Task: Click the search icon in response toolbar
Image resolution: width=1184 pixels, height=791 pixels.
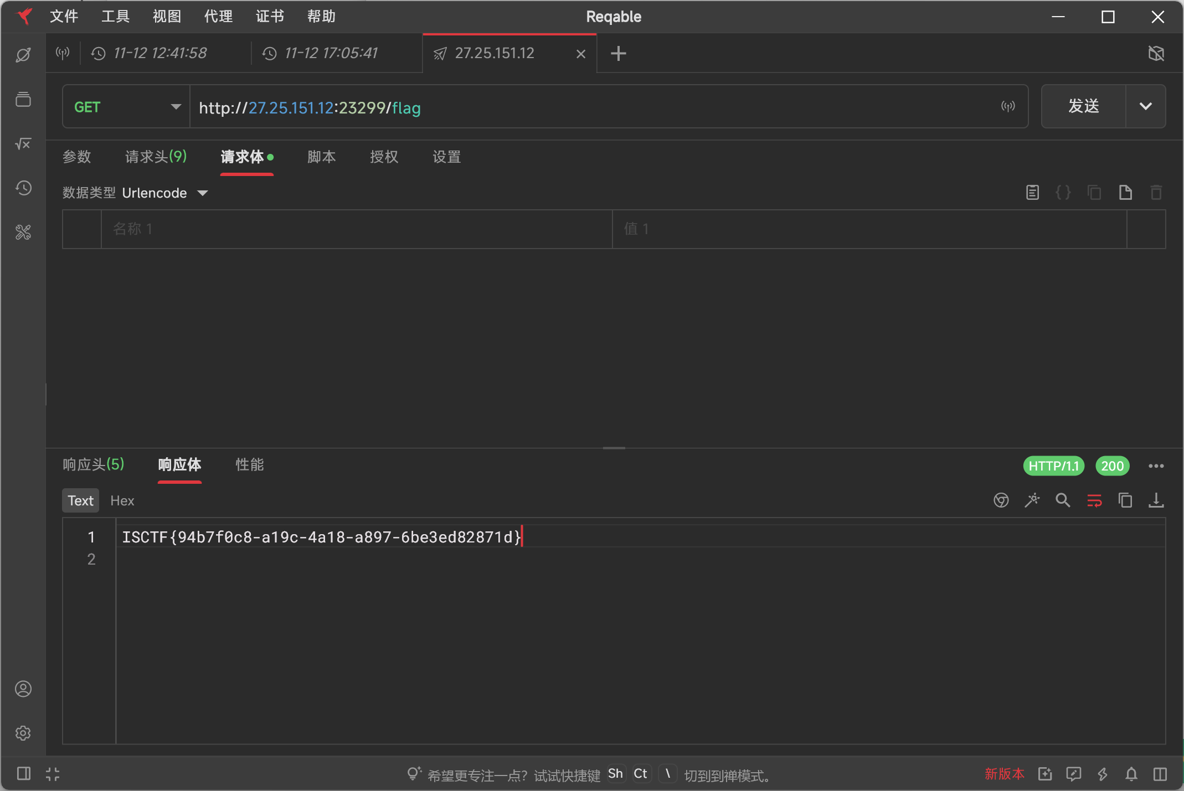Action: pyautogui.click(x=1063, y=500)
